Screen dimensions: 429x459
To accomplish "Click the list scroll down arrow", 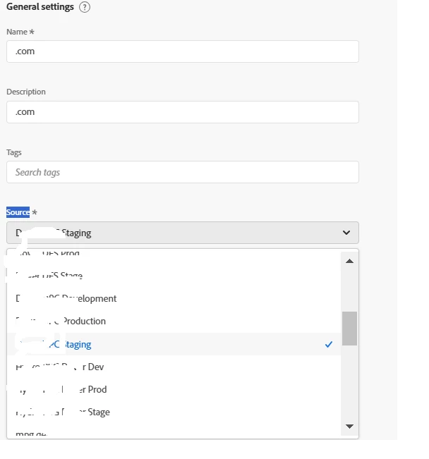I will point(349,426).
